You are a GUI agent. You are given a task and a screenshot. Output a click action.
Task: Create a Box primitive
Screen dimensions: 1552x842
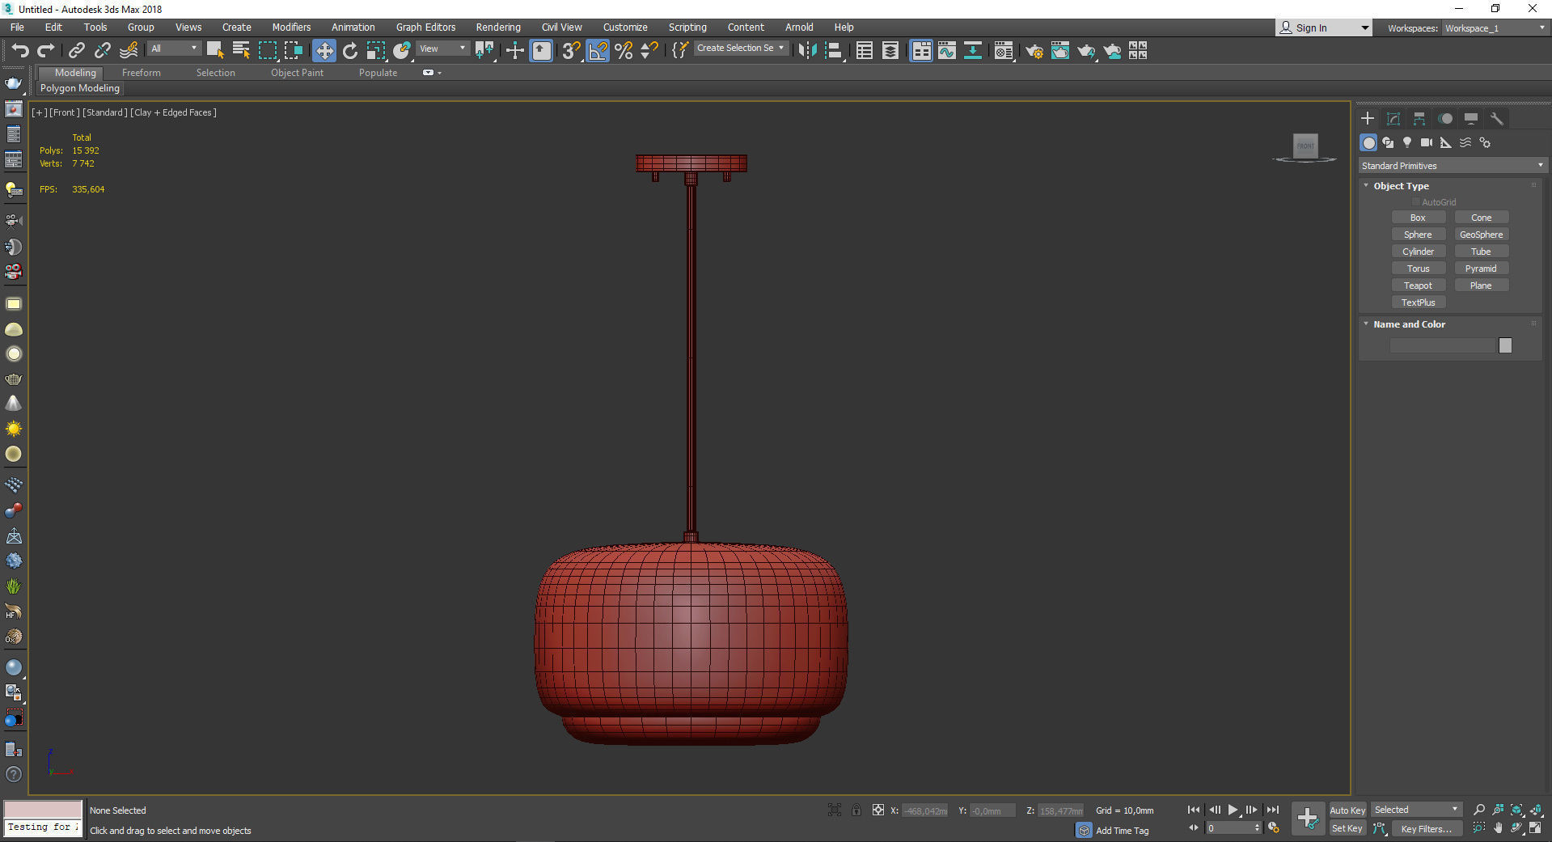(1418, 218)
